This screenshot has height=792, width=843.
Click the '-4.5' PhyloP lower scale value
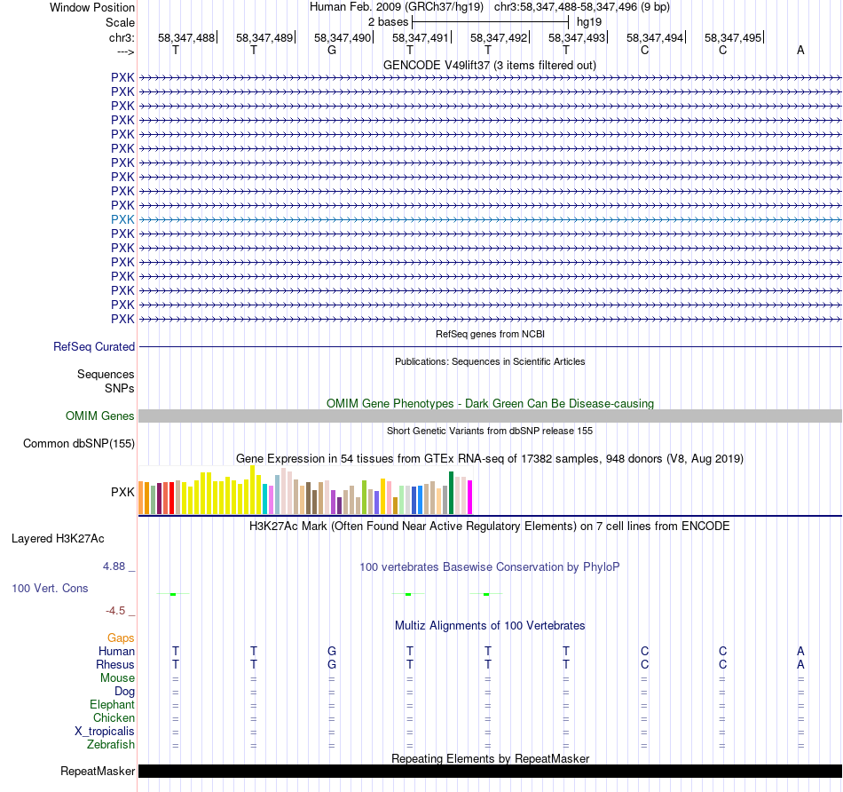tap(115, 611)
